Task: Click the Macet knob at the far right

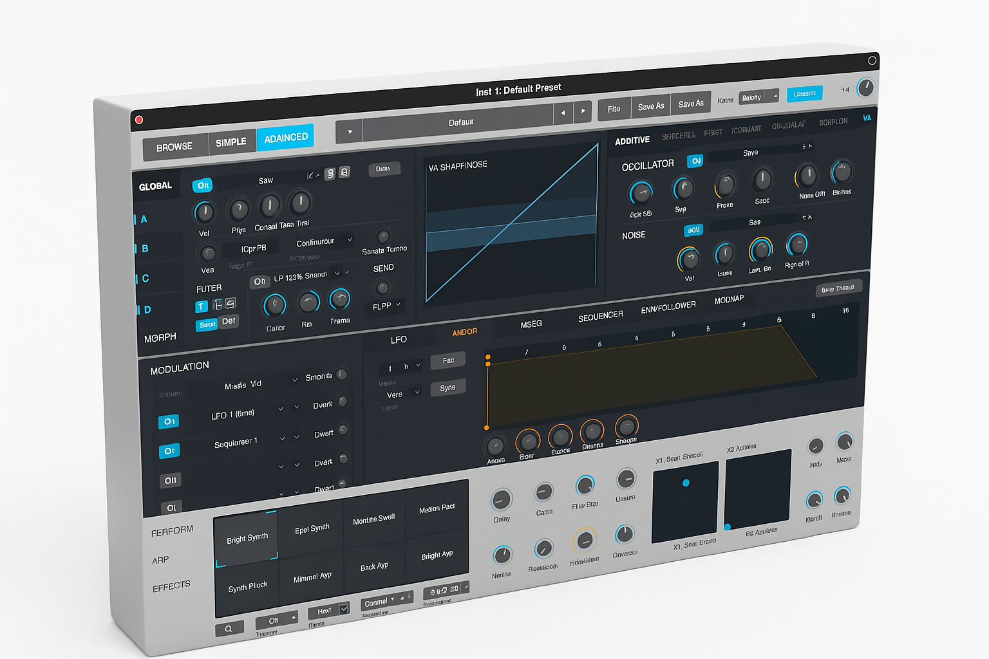Action: click(844, 442)
